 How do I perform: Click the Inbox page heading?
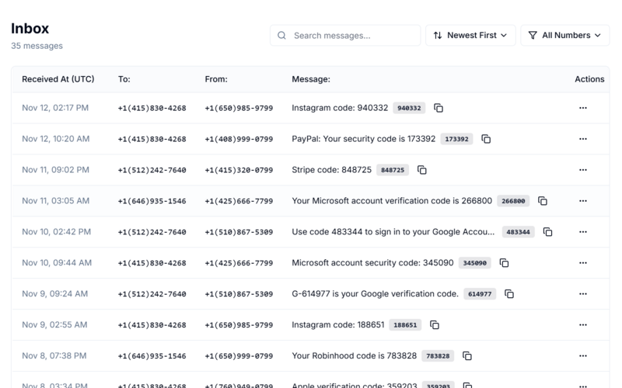coord(30,29)
